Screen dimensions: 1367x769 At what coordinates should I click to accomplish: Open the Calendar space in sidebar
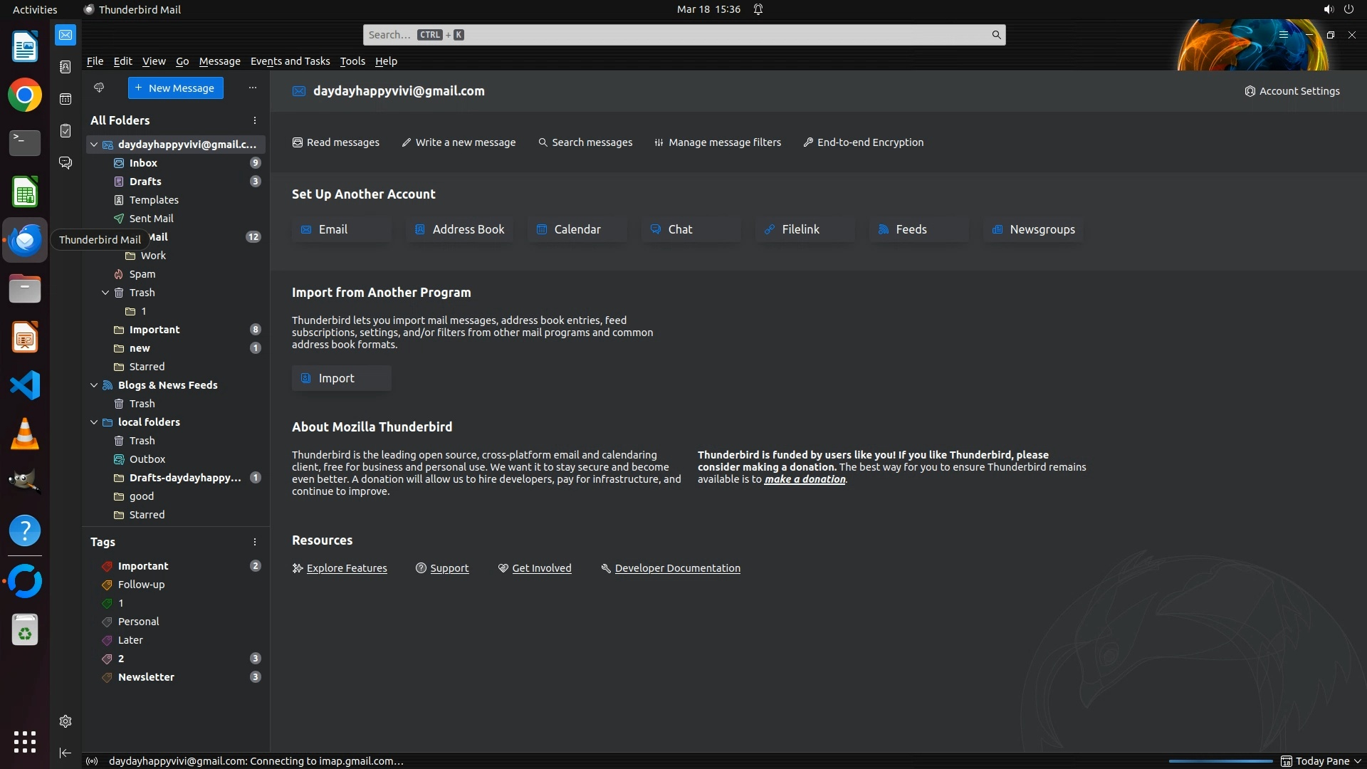[x=66, y=99]
